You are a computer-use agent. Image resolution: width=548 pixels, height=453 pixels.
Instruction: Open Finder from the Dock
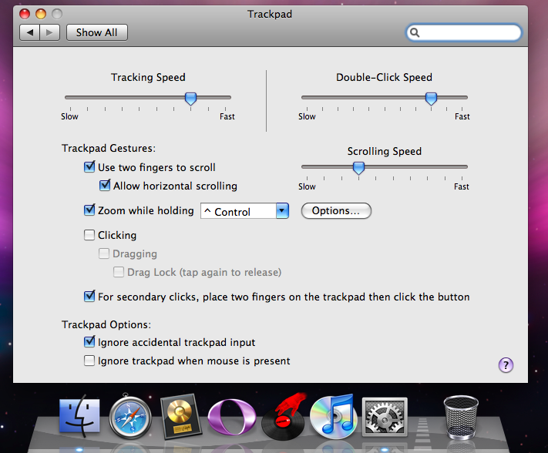tap(79, 417)
